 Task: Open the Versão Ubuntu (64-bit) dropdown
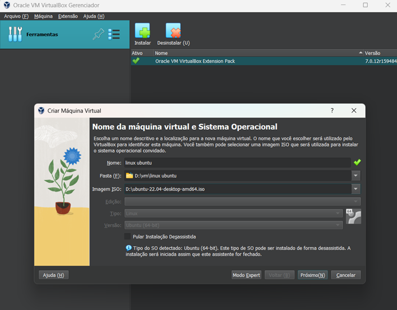233,225
